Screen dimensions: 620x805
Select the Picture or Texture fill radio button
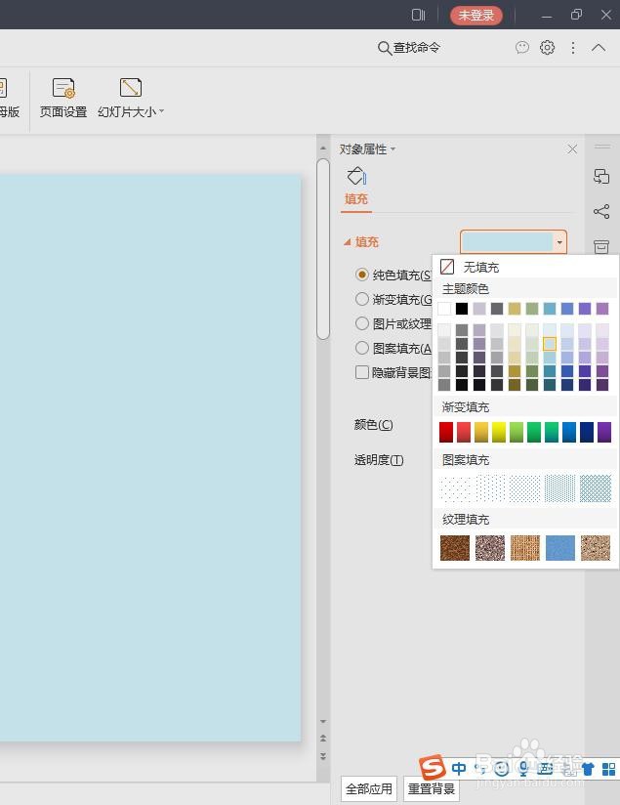point(362,323)
